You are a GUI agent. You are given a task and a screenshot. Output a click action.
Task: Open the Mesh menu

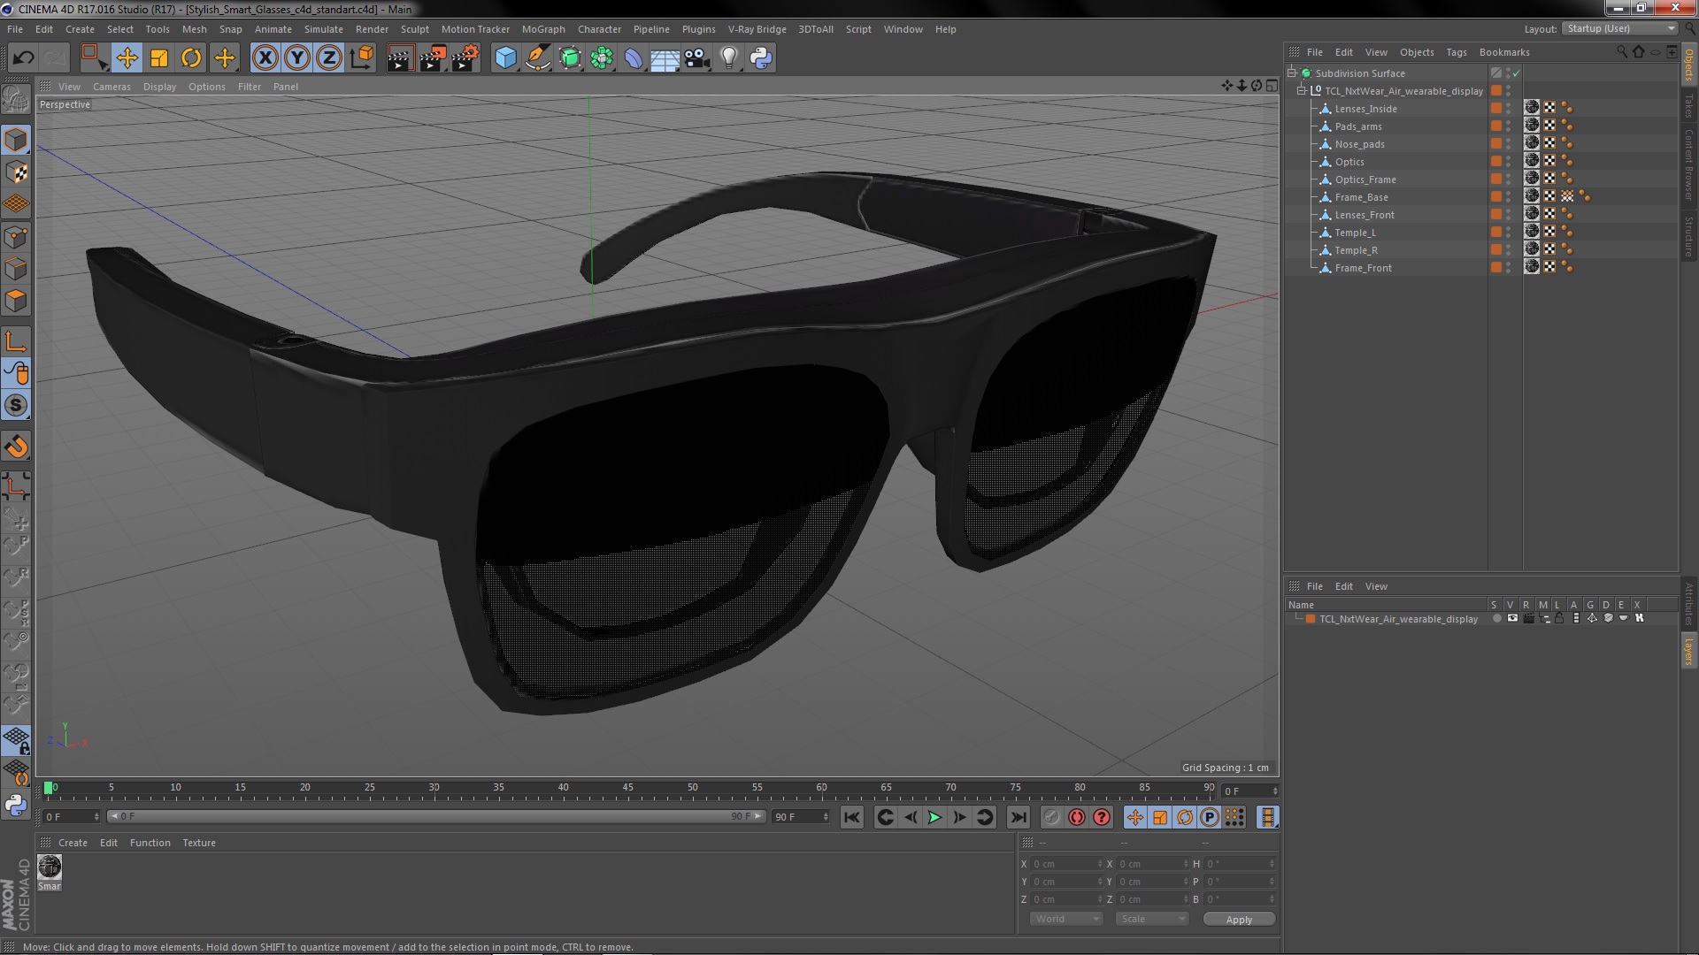coord(194,29)
